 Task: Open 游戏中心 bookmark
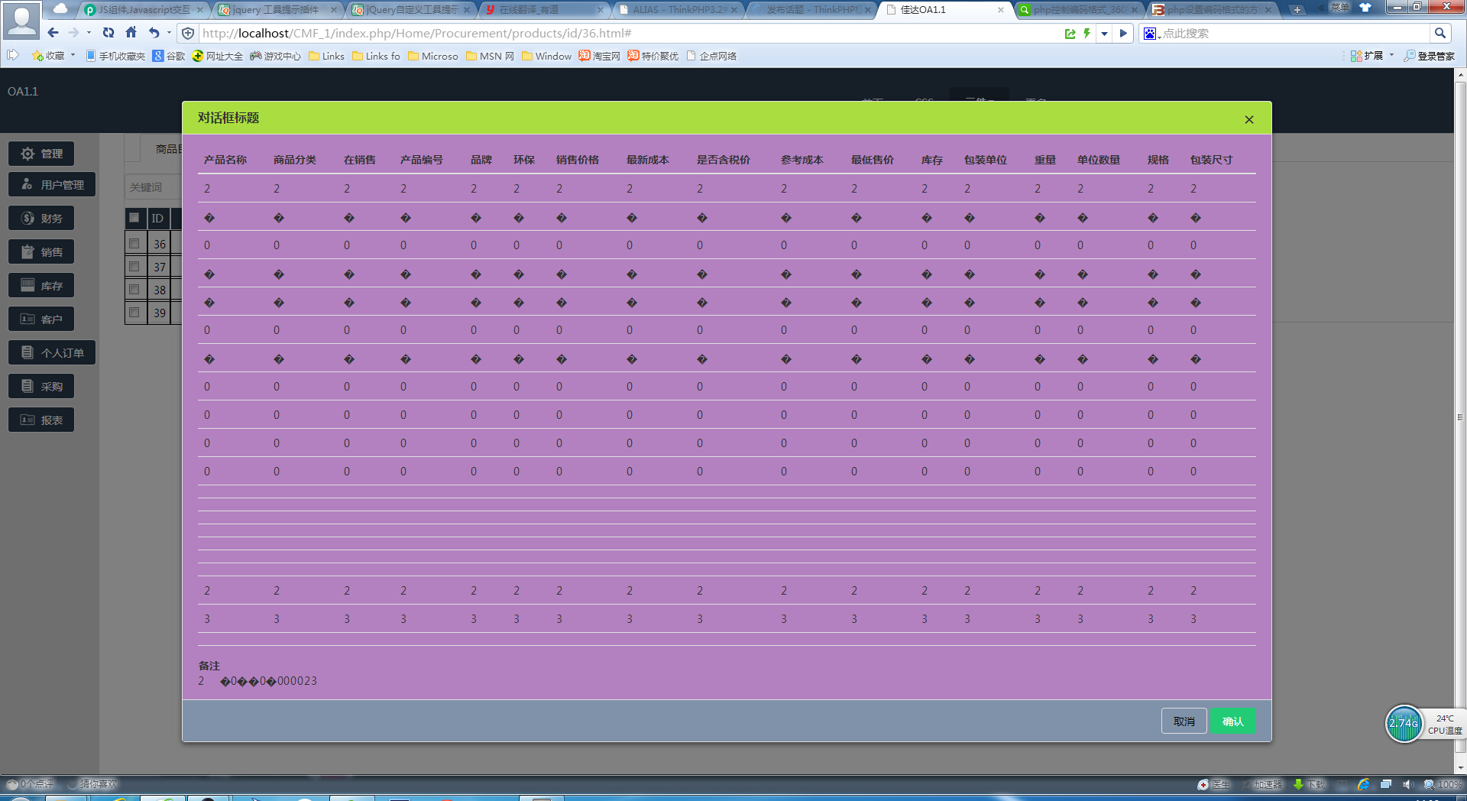click(x=275, y=56)
